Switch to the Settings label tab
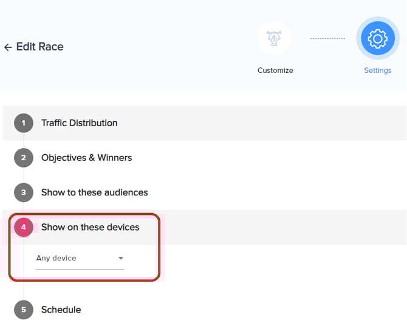 (x=377, y=70)
